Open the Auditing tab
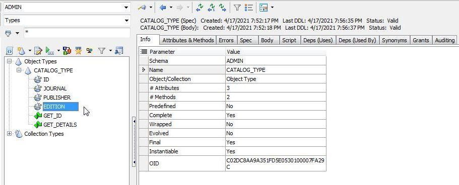Image resolution: width=459 pixels, height=185 pixels. (445, 40)
